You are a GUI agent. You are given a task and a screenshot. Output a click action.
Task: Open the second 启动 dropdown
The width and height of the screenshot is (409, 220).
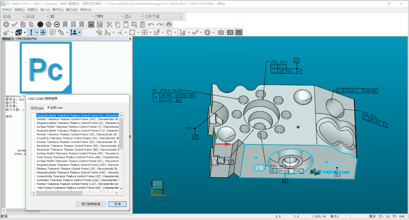coord(37,16)
